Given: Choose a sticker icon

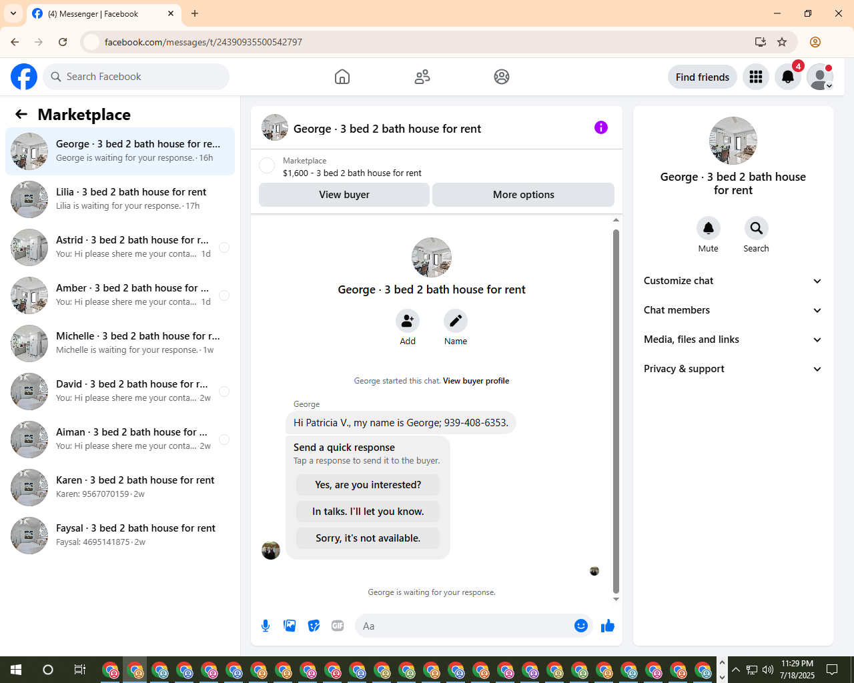Looking at the screenshot, I should click(x=314, y=626).
